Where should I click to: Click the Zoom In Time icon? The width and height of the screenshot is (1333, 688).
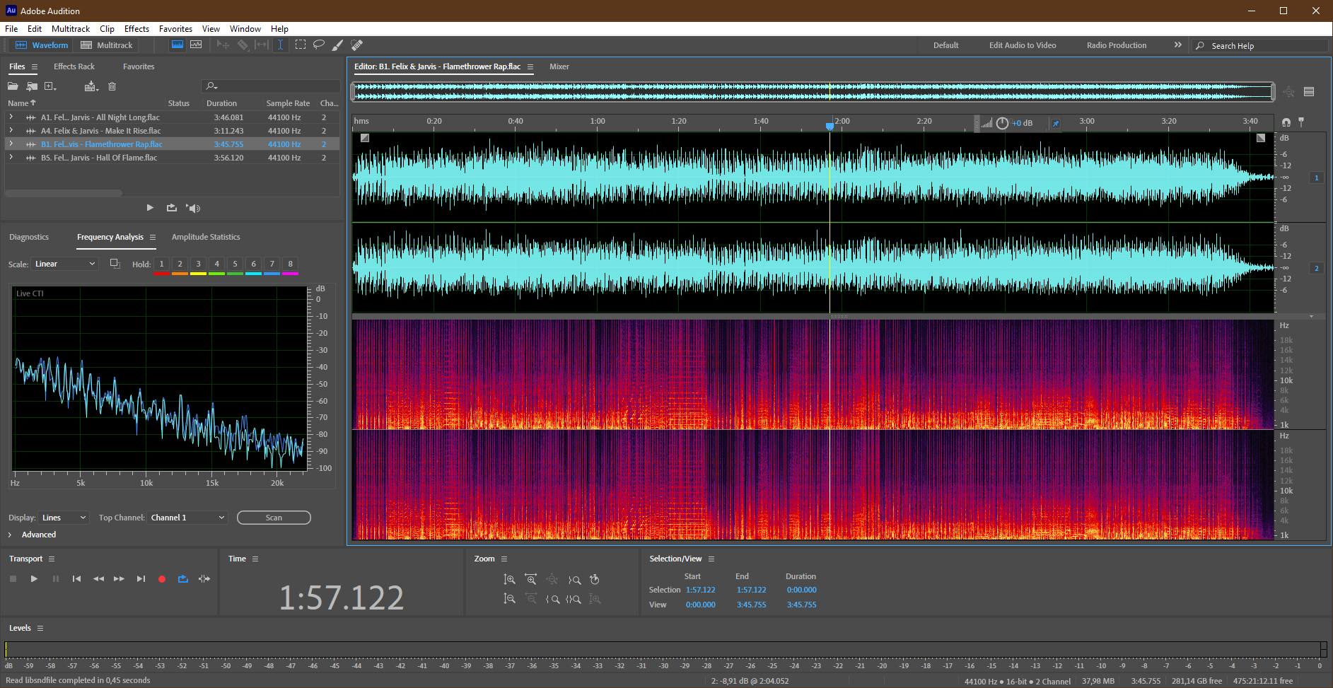[x=530, y=579]
